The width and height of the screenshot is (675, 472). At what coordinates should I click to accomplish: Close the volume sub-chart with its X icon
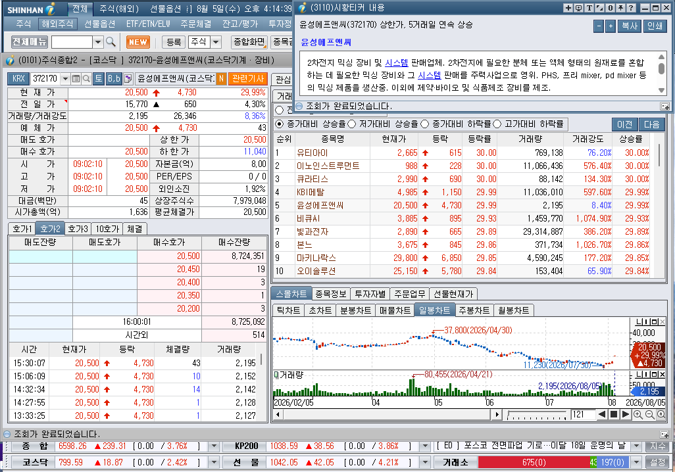tap(662, 375)
